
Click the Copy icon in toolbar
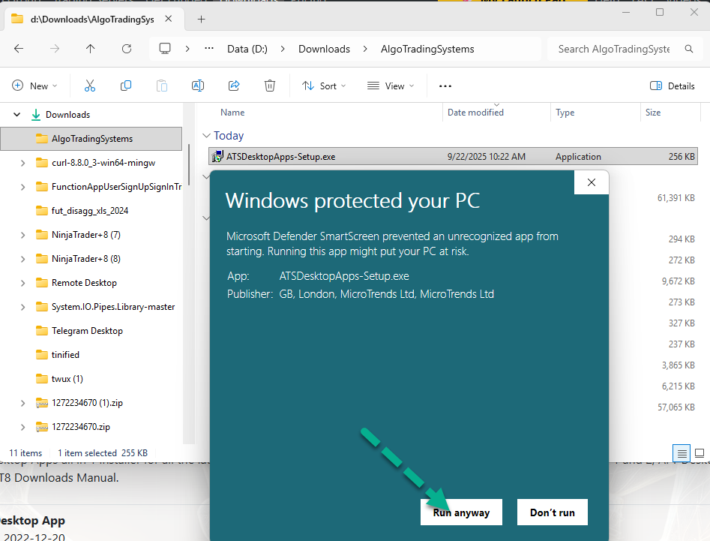(126, 86)
